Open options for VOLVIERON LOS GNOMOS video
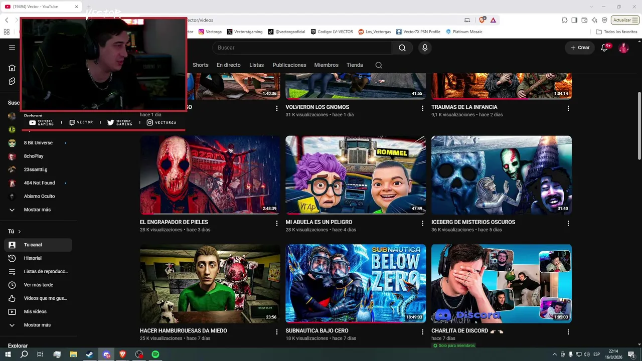This screenshot has width=642, height=361. (x=422, y=108)
